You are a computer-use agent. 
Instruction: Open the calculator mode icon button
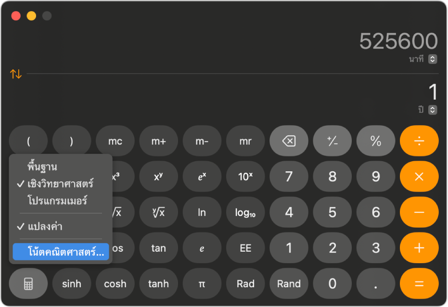28,283
